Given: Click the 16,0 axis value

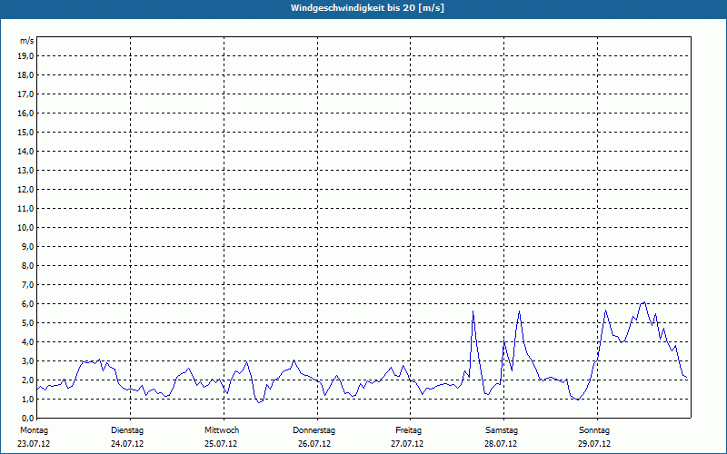Looking at the screenshot, I should pos(25,113).
